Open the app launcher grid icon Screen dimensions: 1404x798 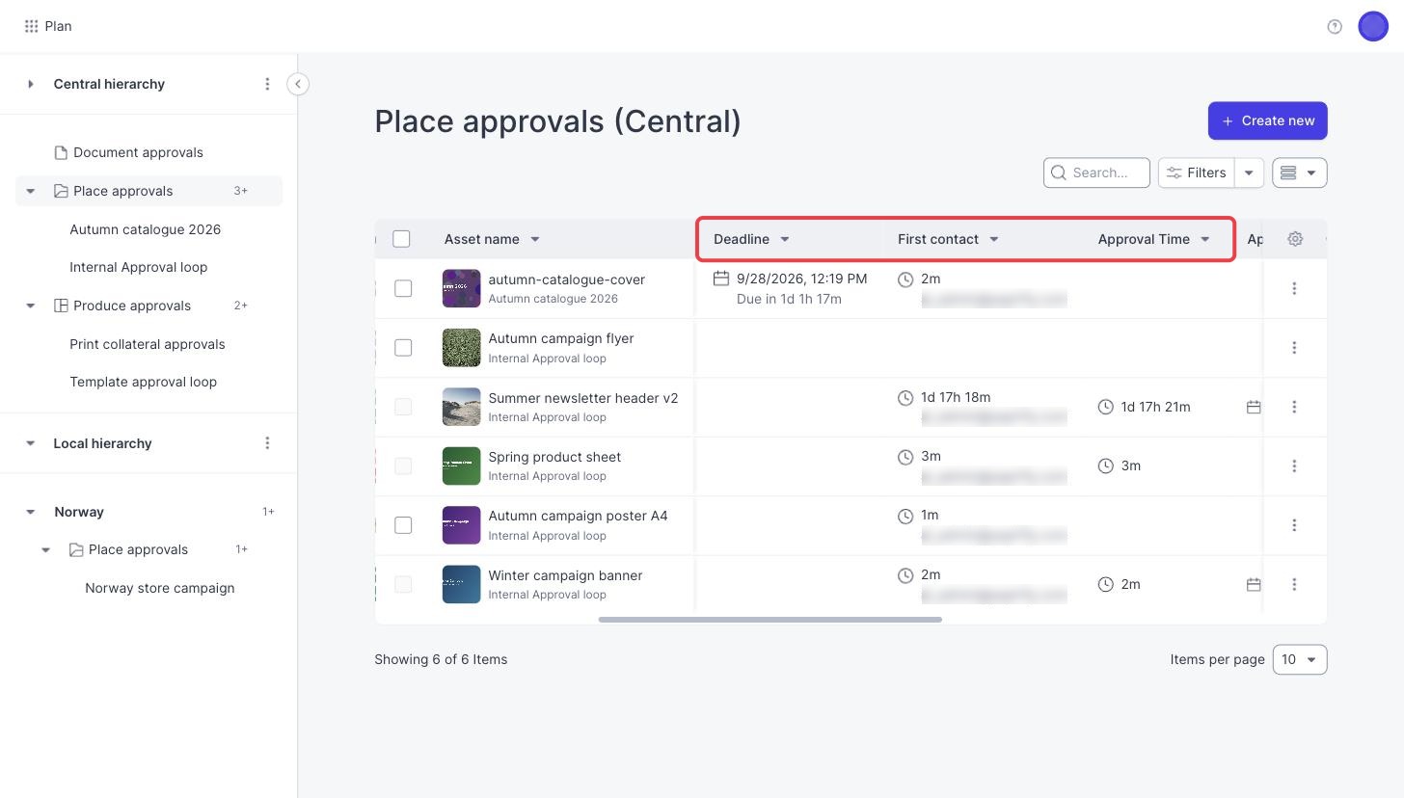(x=31, y=26)
